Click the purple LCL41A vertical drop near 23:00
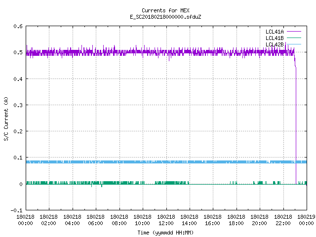Image resolution: width=316 pixels, height=237 pixels. [296, 125]
